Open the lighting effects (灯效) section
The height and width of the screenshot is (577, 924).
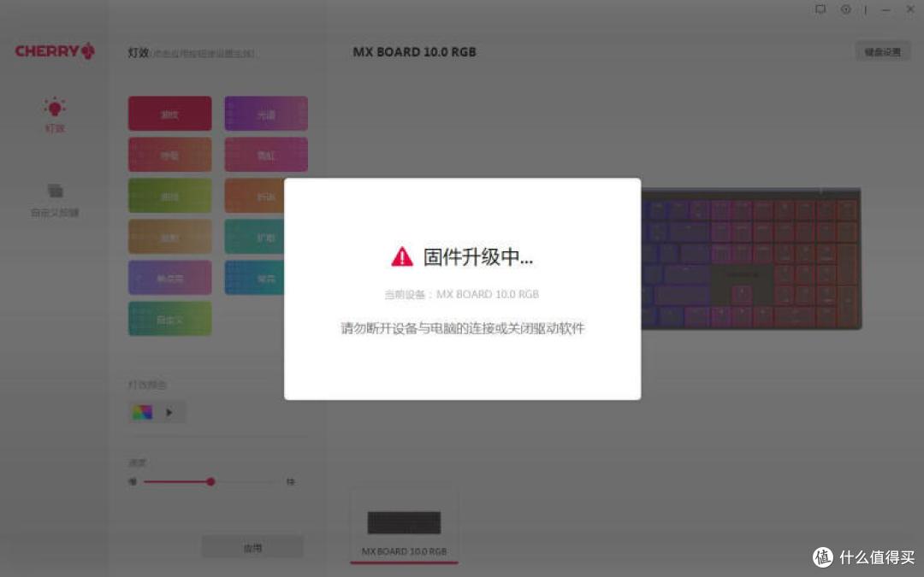pos(54,115)
